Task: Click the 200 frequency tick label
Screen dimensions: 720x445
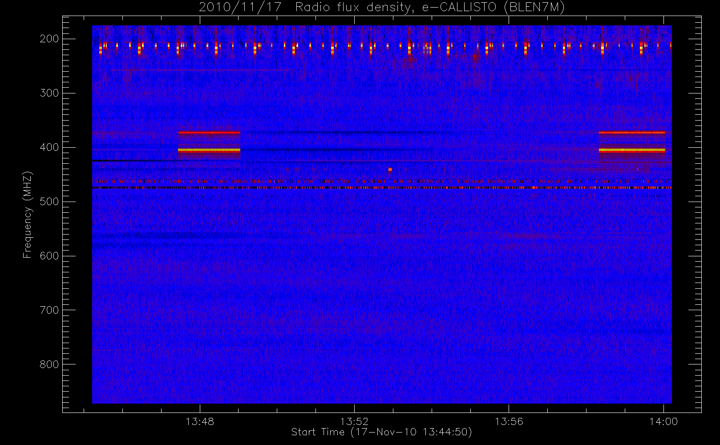Action: (x=49, y=39)
